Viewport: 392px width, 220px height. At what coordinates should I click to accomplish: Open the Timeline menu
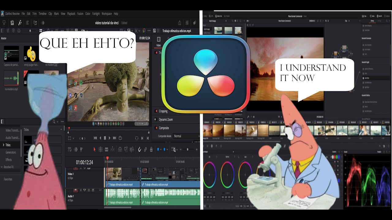43,14
